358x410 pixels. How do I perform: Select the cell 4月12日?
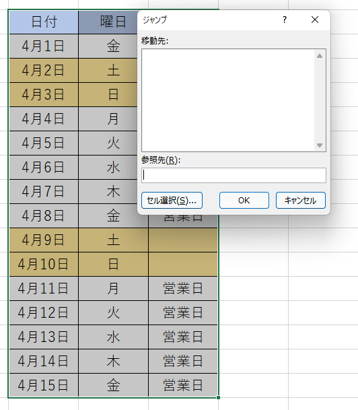tap(44, 312)
